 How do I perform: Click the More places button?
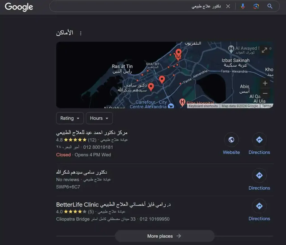tap(164, 236)
